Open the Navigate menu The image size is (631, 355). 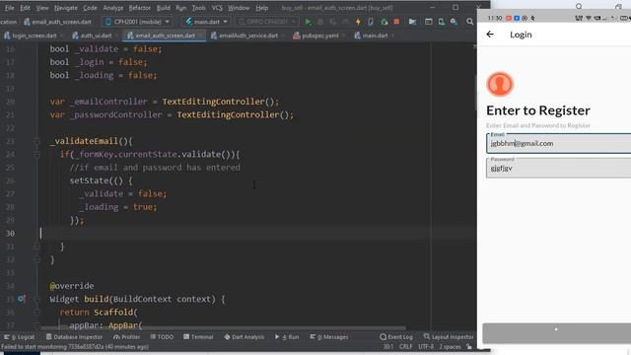(66, 8)
